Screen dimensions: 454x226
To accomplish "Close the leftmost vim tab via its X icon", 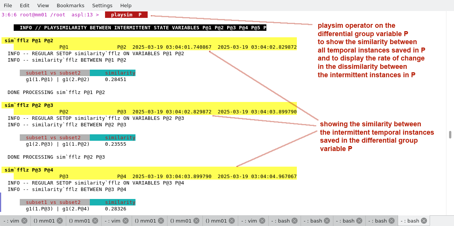I will click(24, 221).
